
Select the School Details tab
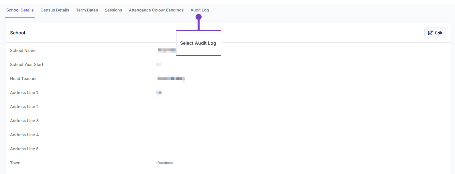click(20, 10)
